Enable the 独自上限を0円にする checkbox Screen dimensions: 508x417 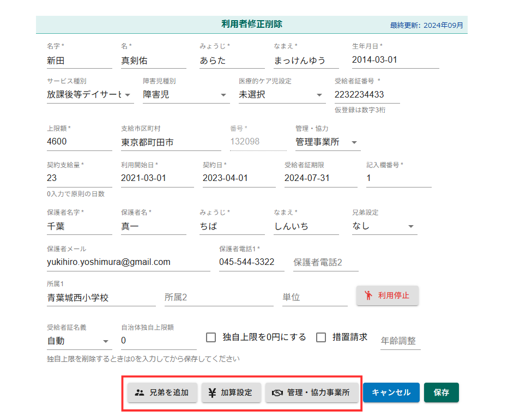[211, 337]
